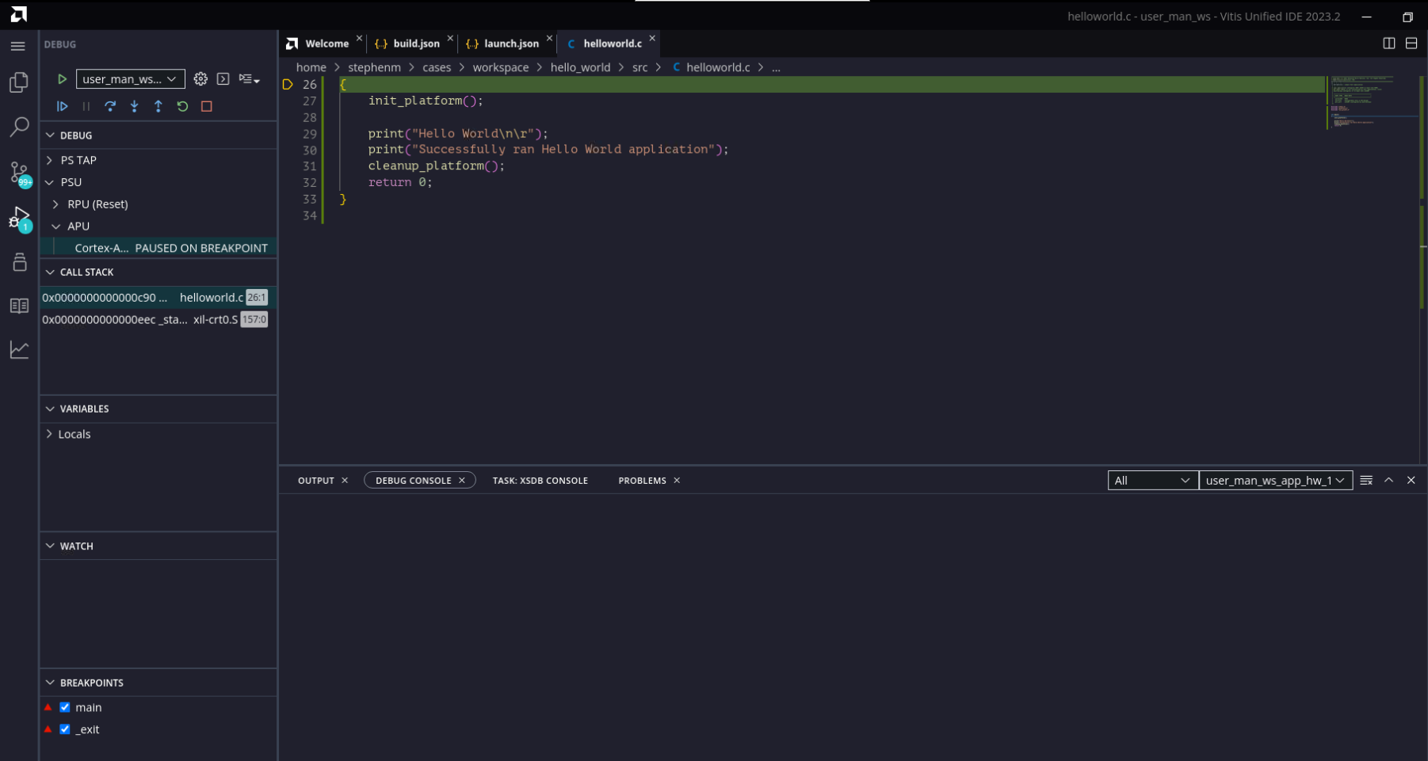Select xil-crt0.S 157:0 stack frame
This screenshot has height=761, width=1428.
tap(158, 320)
